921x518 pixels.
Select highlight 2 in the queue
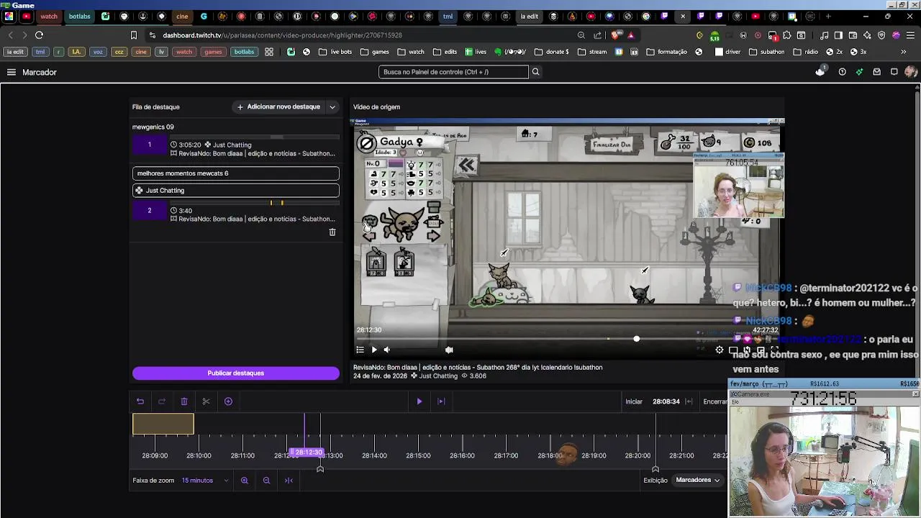click(235, 211)
